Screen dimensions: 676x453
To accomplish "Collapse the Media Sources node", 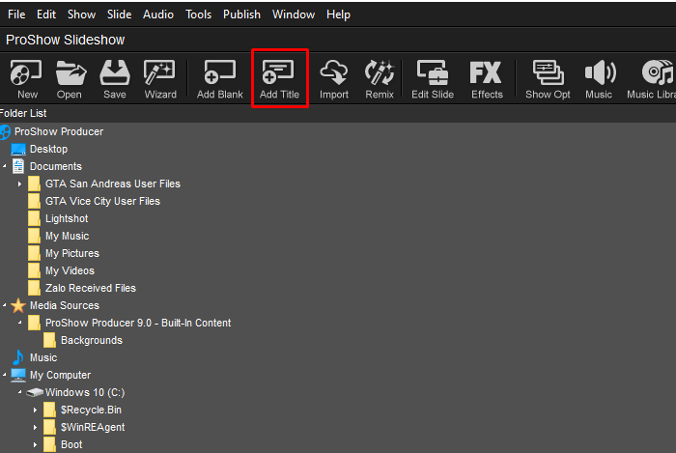I will [x=5, y=305].
